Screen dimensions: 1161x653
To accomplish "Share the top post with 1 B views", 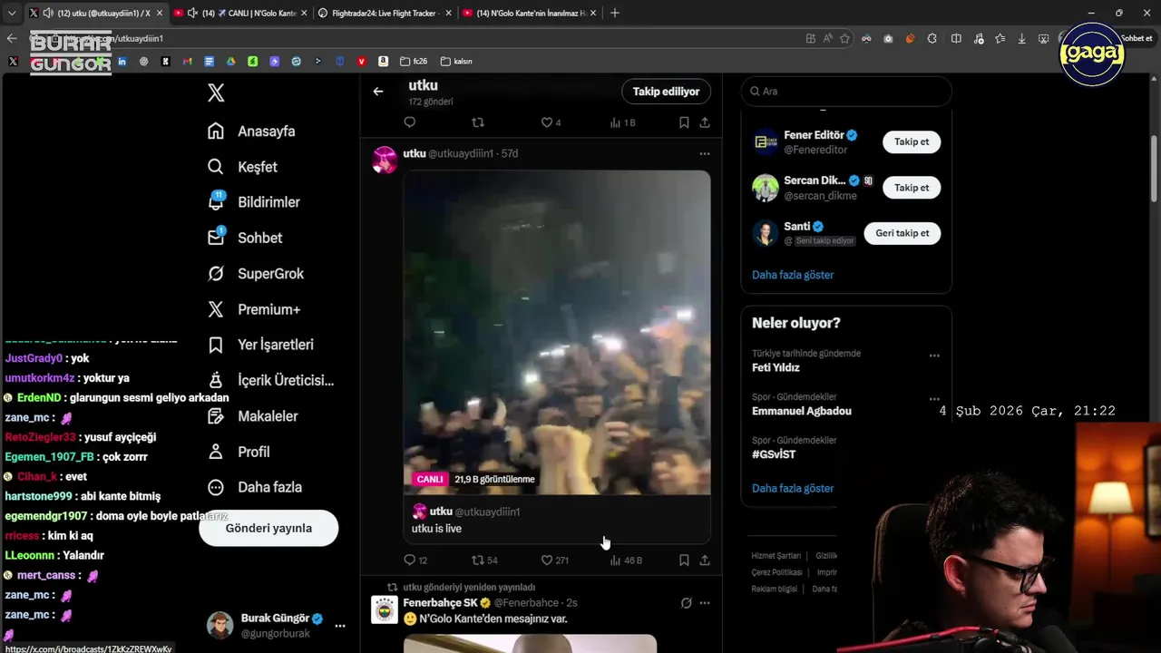I will (x=705, y=122).
